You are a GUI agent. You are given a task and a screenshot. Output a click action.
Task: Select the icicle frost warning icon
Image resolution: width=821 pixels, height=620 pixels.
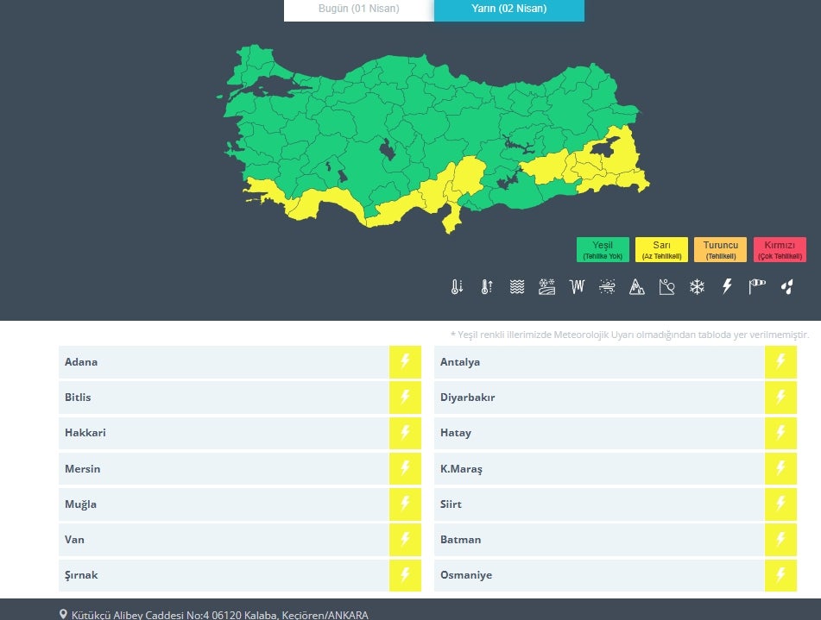(577, 287)
